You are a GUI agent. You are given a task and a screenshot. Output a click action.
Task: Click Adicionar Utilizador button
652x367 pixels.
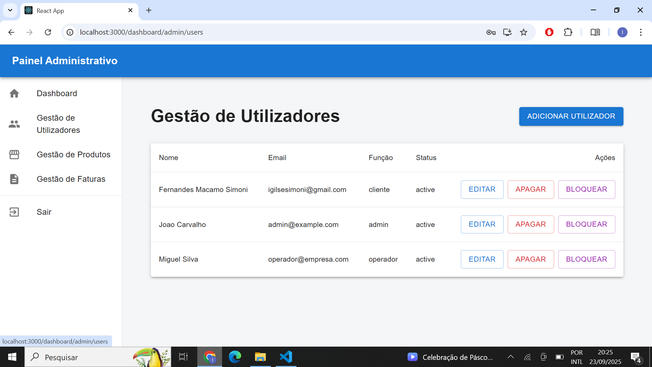(x=571, y=116)
